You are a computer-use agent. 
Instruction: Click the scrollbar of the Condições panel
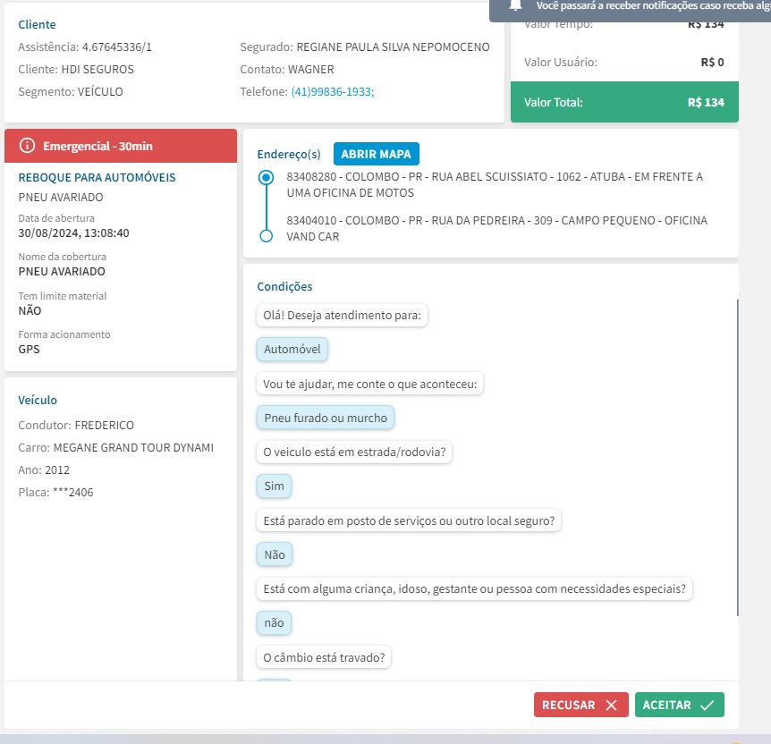pos(738,457)
